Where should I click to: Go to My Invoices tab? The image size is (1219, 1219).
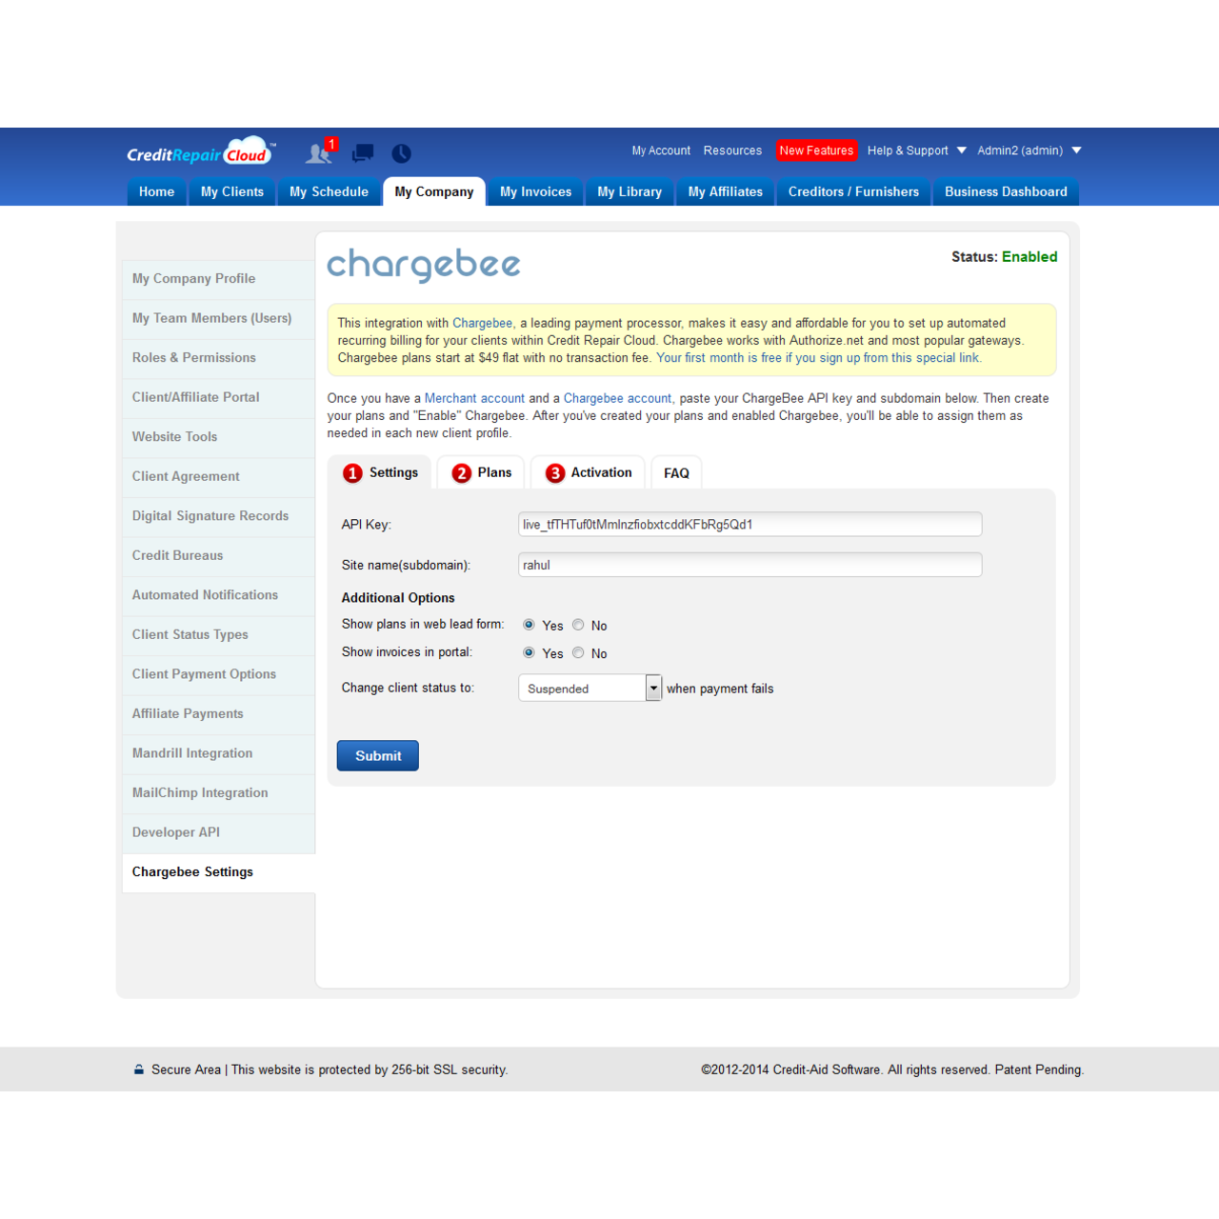click(535, 191)
